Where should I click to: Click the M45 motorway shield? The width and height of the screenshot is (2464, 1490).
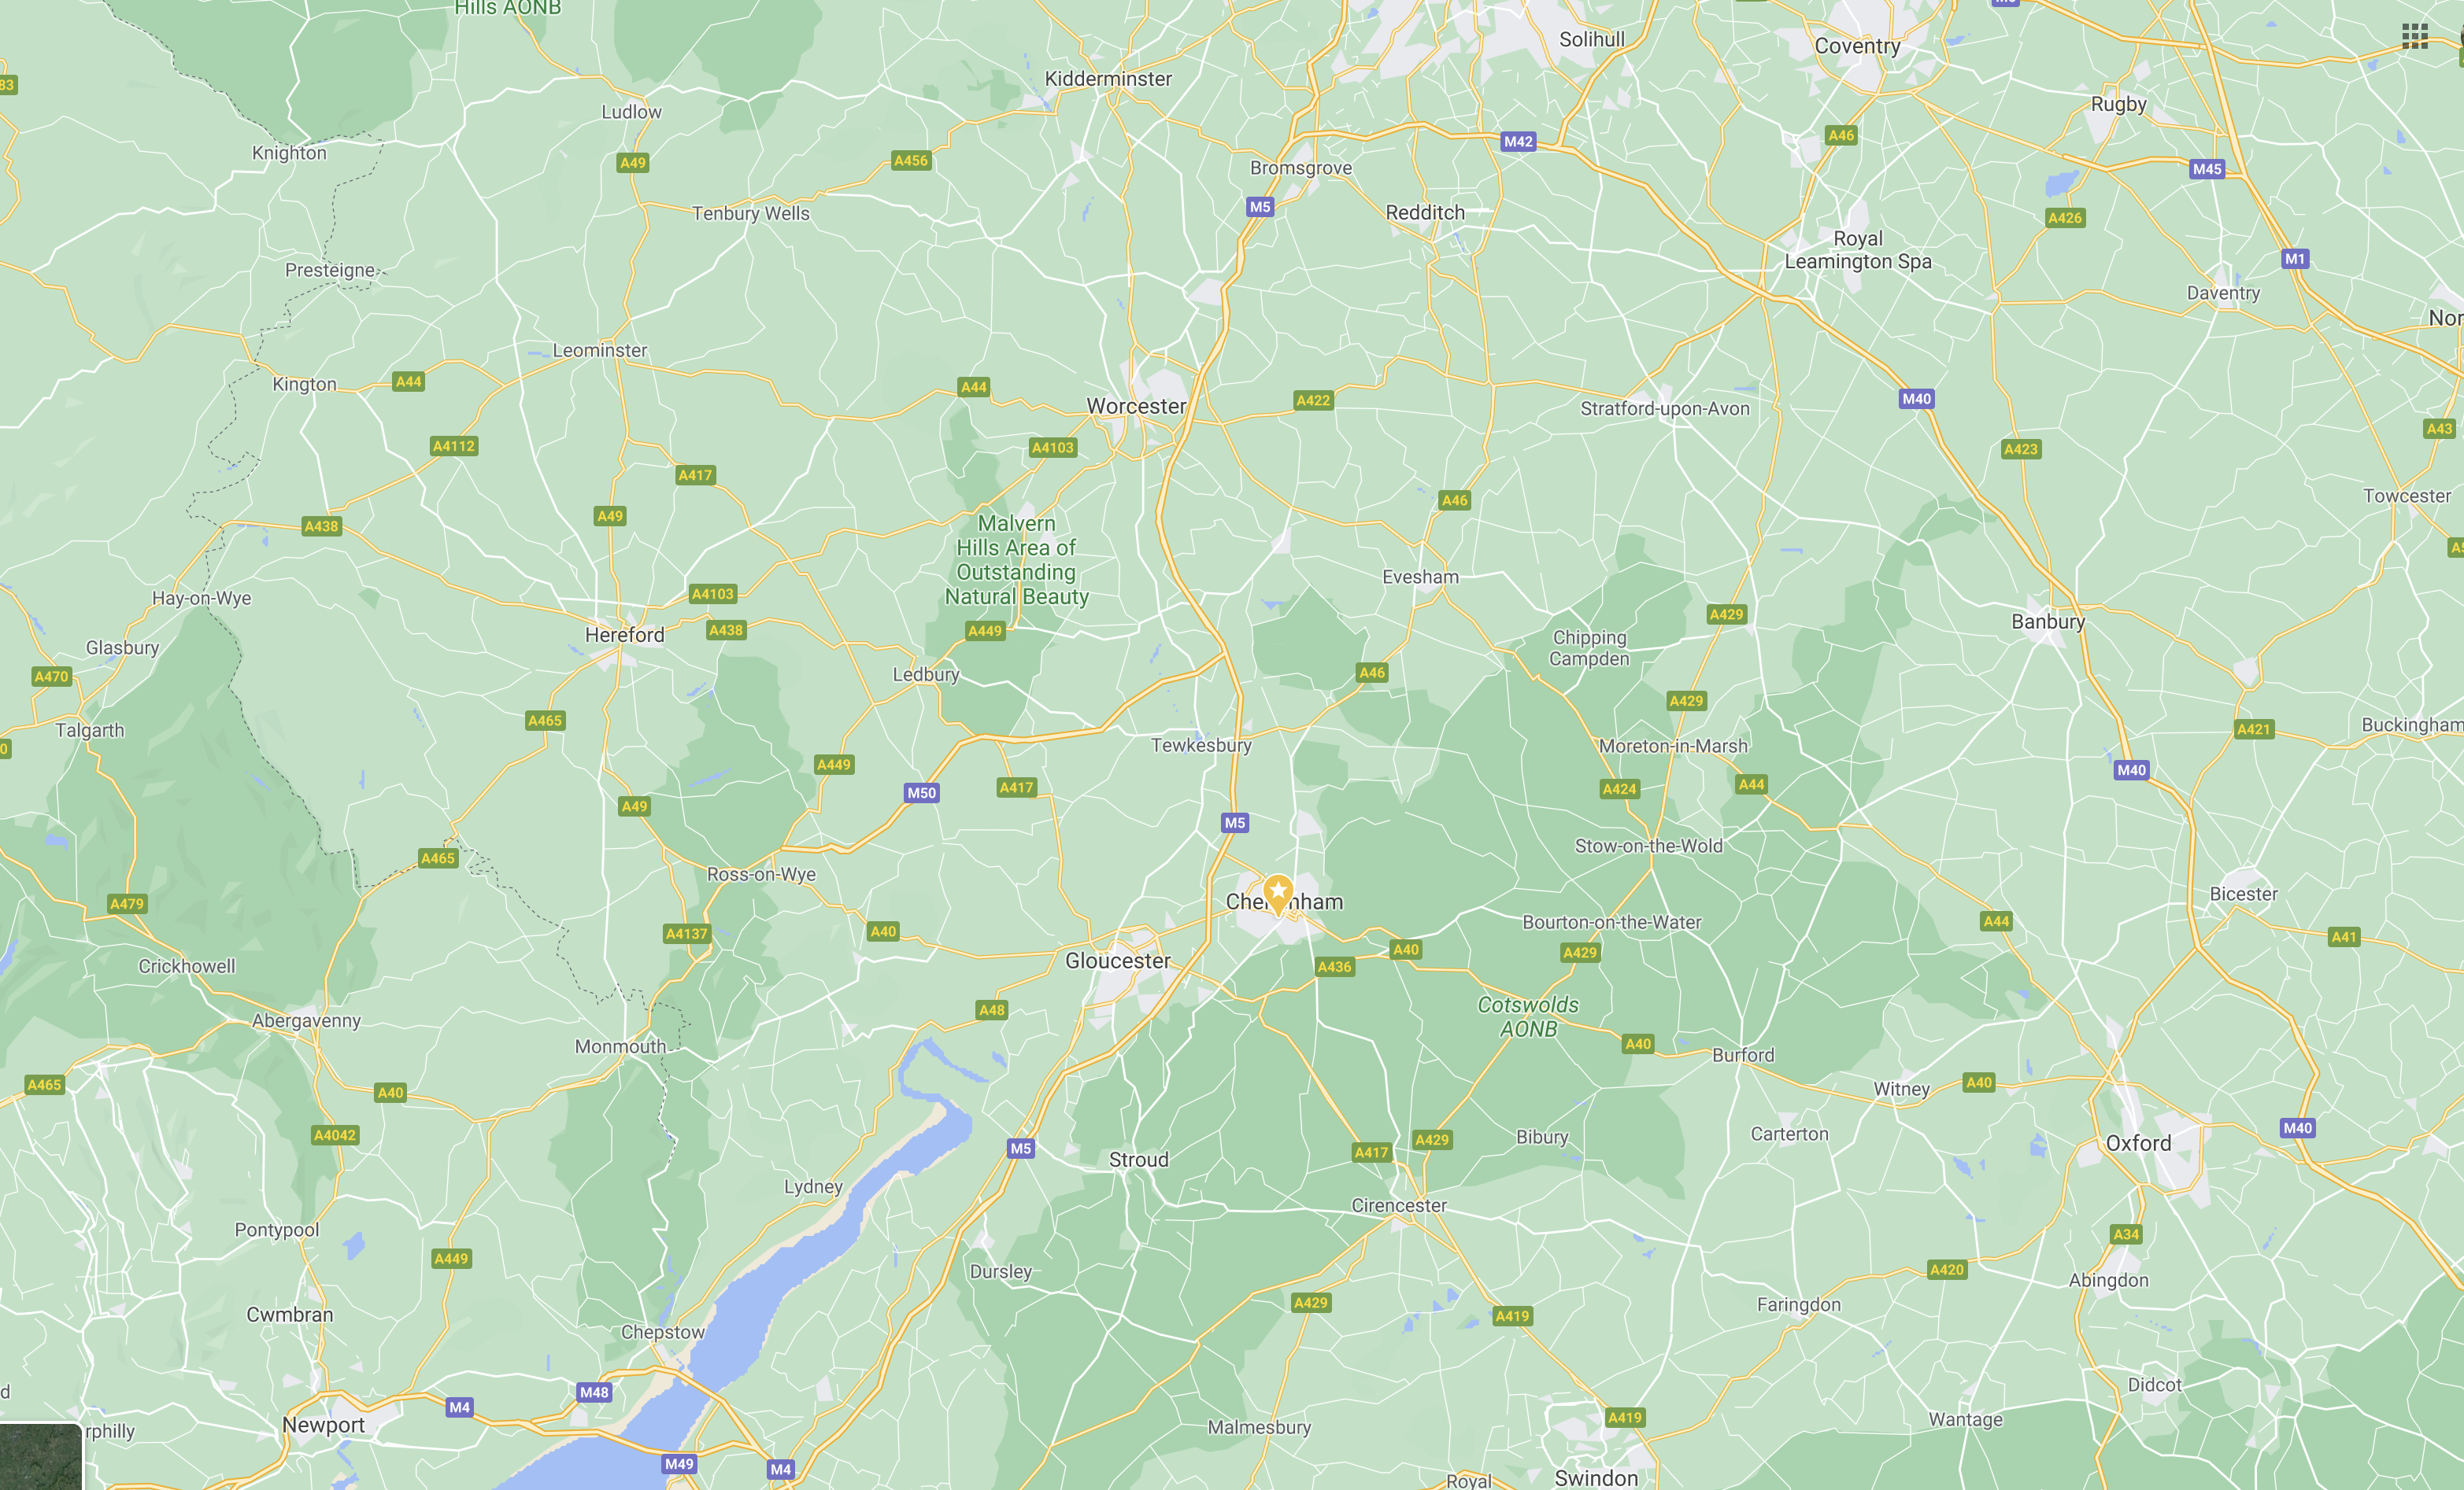tap(2207, 169)
